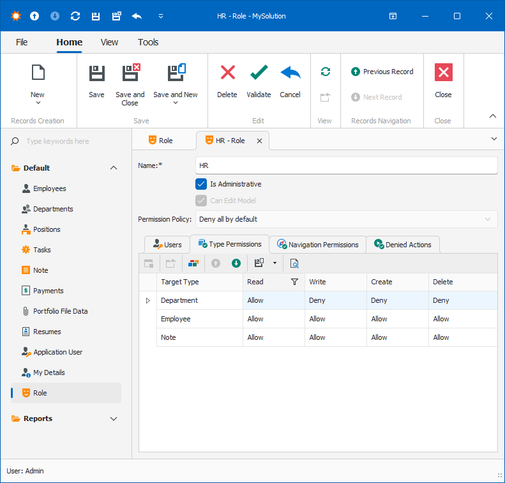This screenshot has height=483, width=505.
Task: Open Departments in navigation
Action: (47, 209)
